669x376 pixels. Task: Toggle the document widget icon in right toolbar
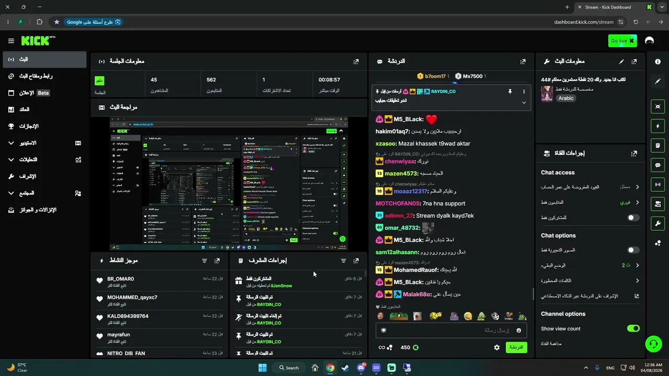658,145
